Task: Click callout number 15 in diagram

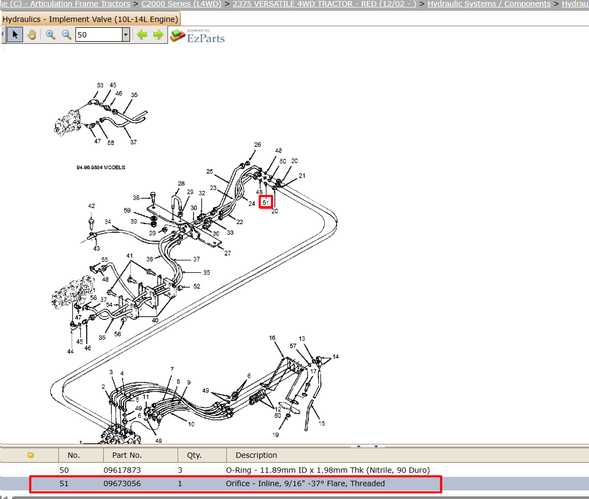Action: coord(322,424)
